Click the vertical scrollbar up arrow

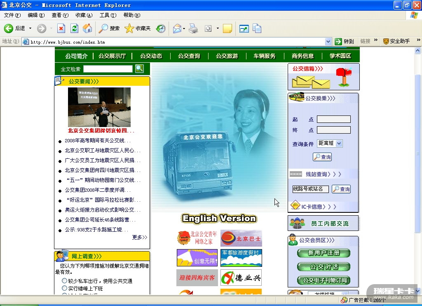418,51
